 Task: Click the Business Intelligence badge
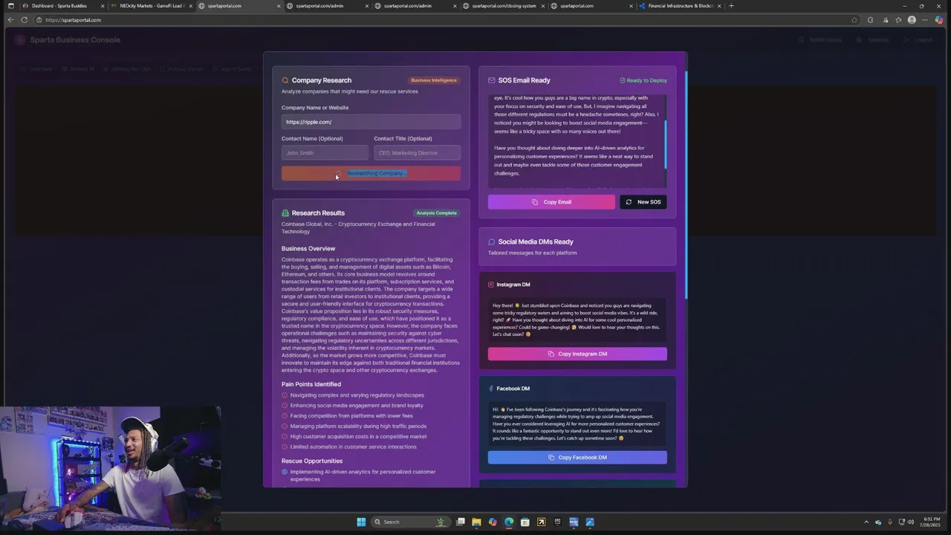click(x=434, y=80)
